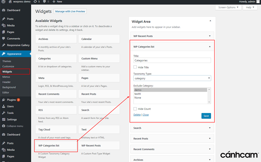Image resolution: width=261 pixels, height=162 pixels.
Task: Open the Editor submenu item
Action: click(6, 92)
